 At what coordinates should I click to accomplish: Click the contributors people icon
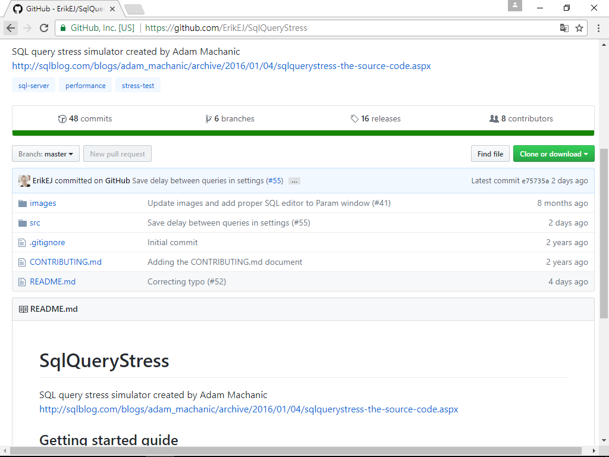[x=494, y=118]
